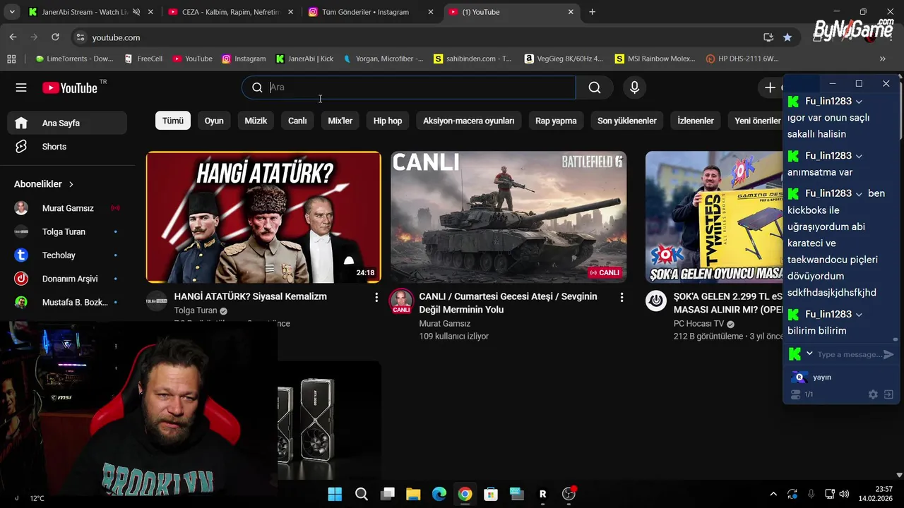The width and height of the screenshot is (904, 508).
Task: Open File Explorer from taskbar
Action: point(413,494)
